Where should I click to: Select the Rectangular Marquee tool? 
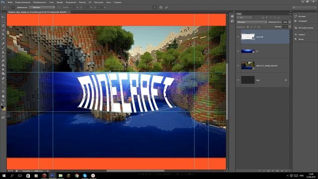[3, 21]
